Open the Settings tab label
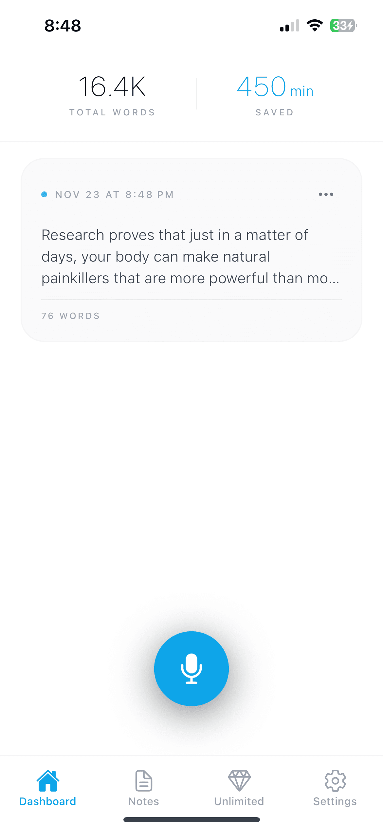Screen dimensions: 383x830 (x=335, y=801)
